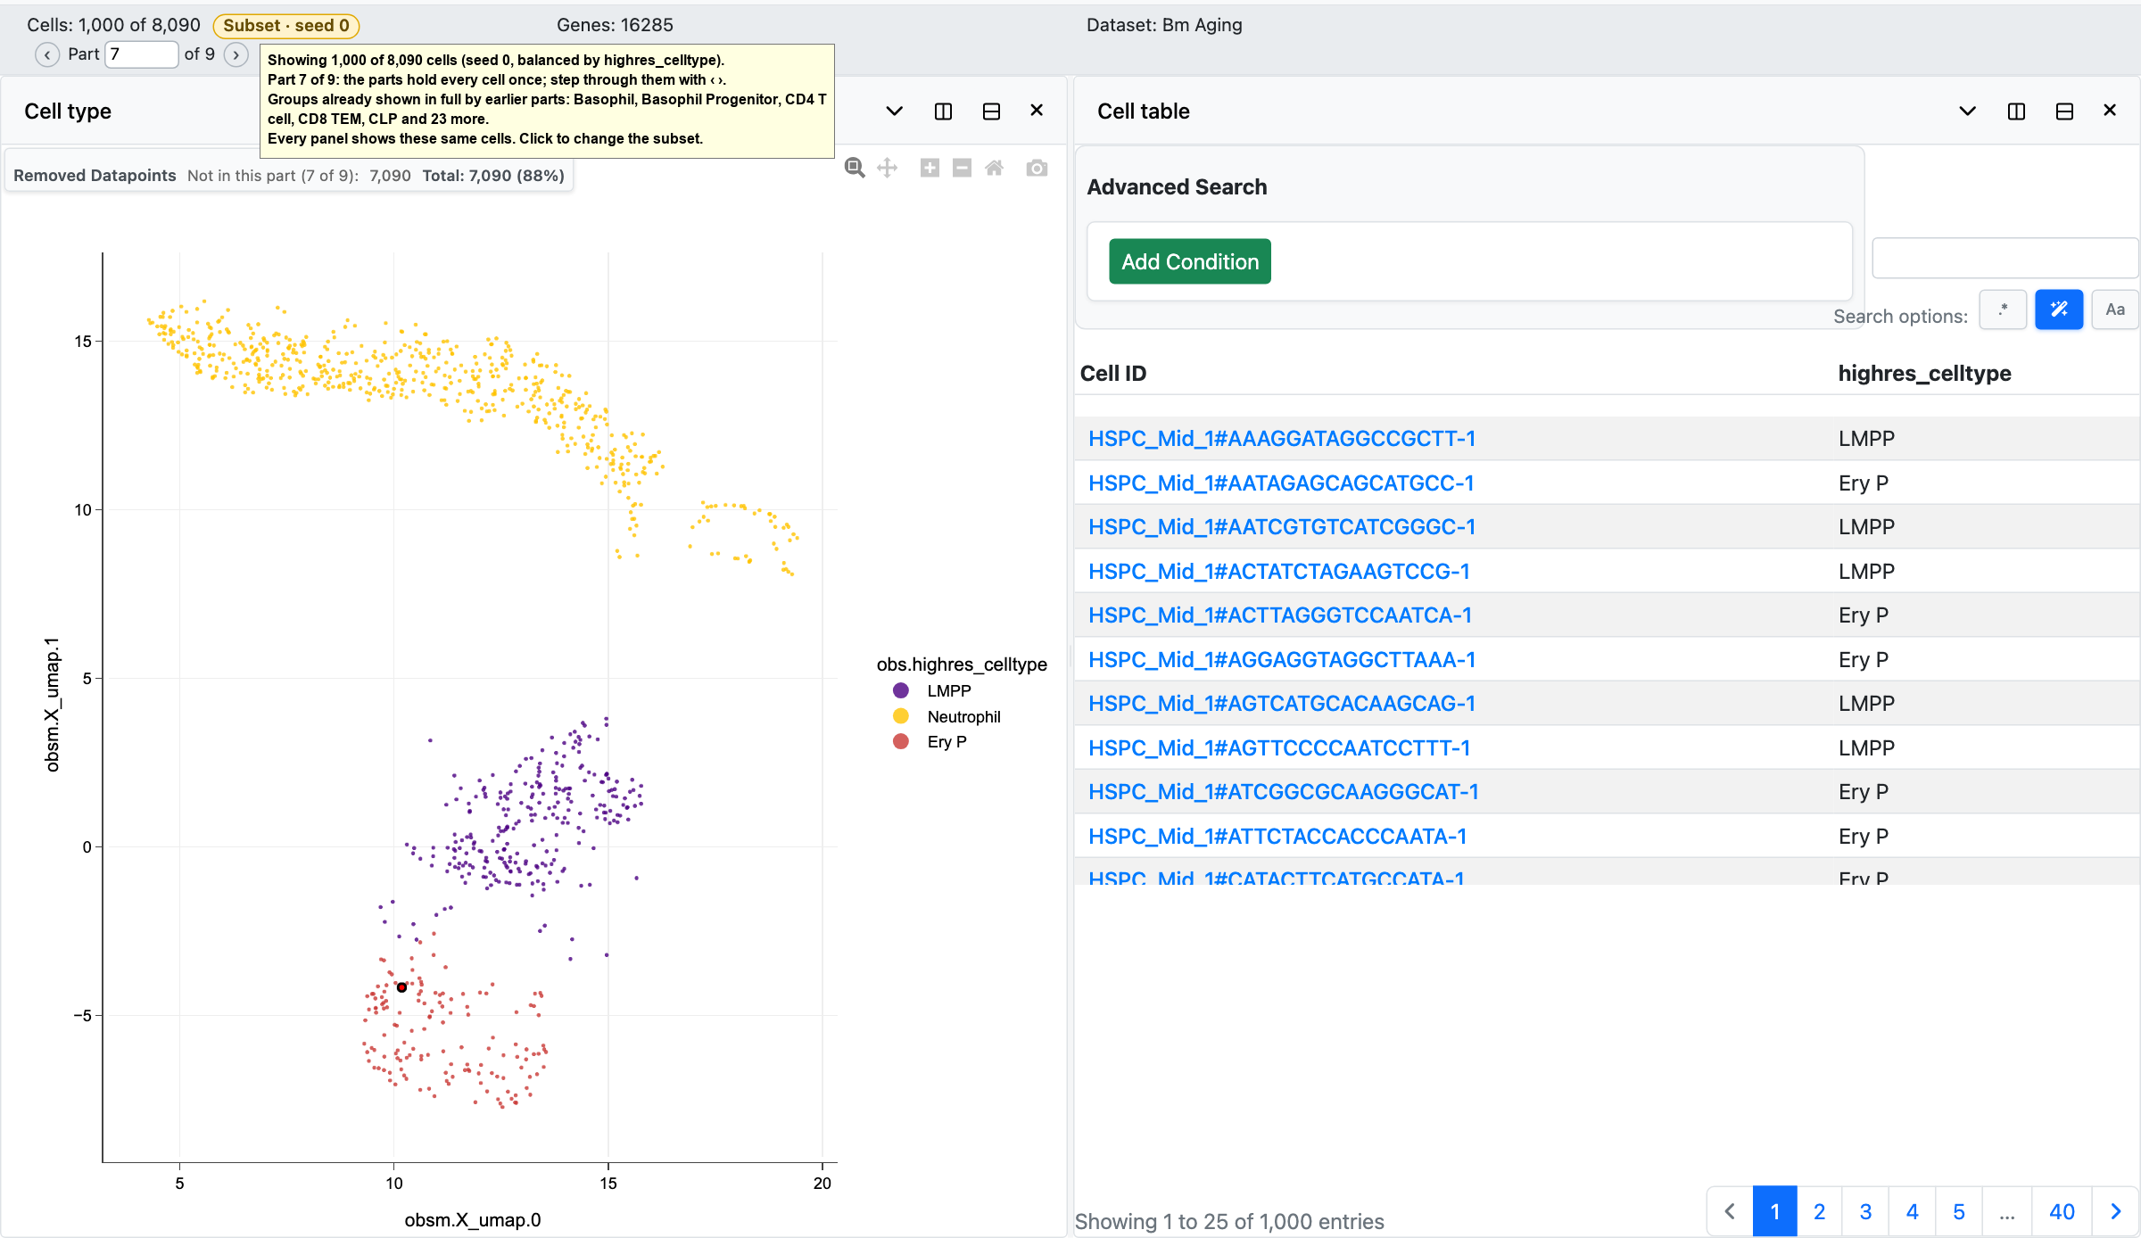Go to table page 2

[x=1820, y=1211]
